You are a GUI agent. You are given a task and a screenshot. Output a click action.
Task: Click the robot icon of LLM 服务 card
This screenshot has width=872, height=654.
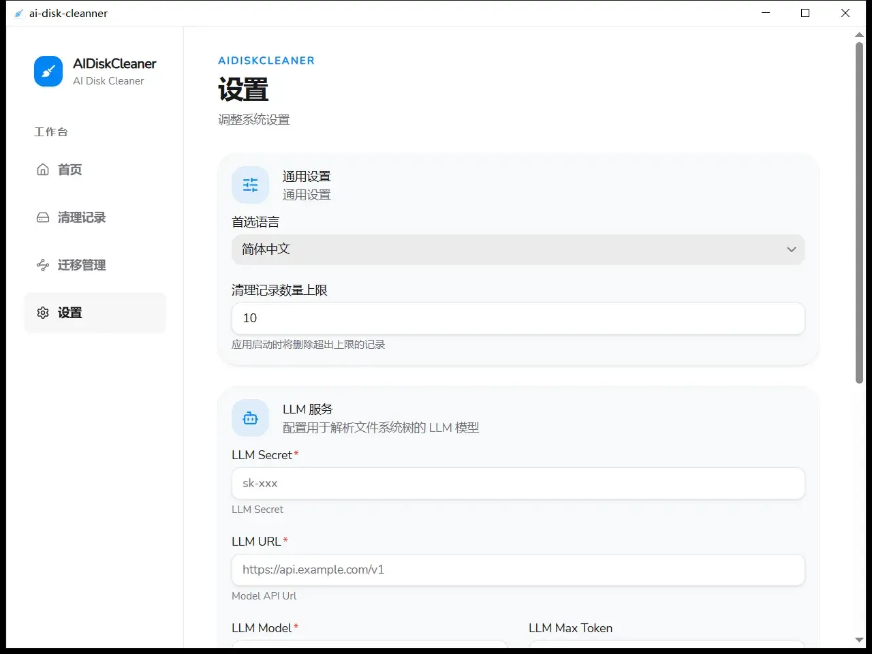click(x=251, y=418)
